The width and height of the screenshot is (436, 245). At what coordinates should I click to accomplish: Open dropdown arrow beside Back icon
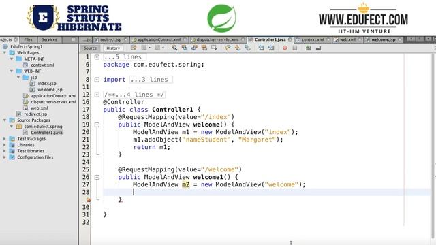(x=149, y=48)
